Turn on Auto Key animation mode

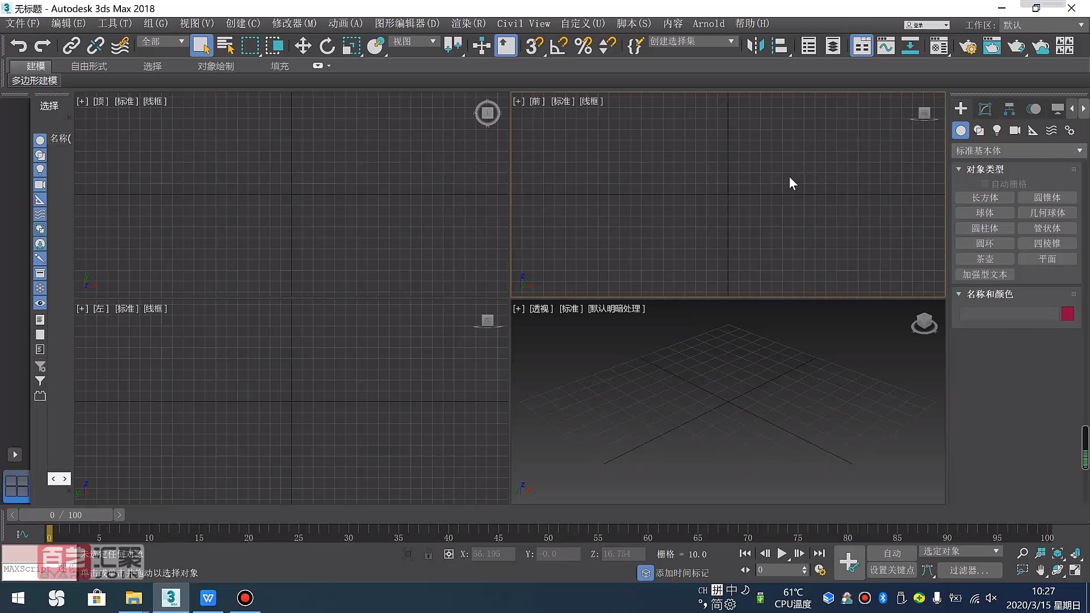coord(892,553)
